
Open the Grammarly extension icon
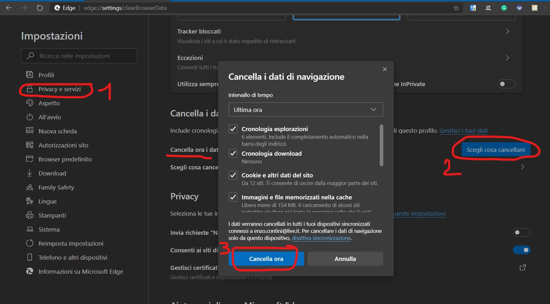[504, 8]
